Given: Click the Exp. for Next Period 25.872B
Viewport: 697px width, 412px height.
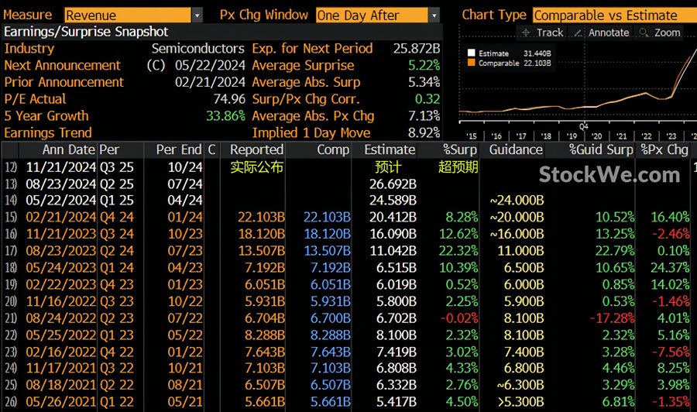Looking at the screenshot, I should (x=417, y=49).
